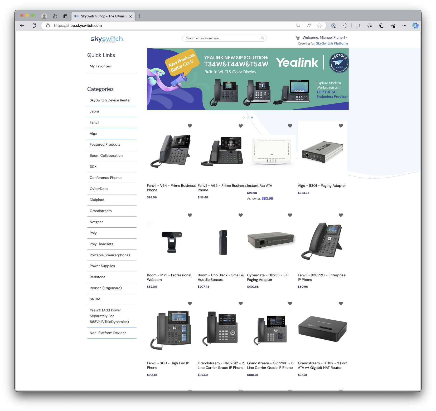Favorite the Grandstream GRP2616 phone

(x=290, y=304)
